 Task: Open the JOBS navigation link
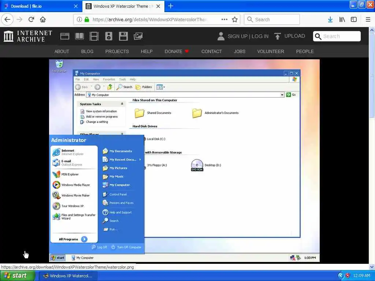point(240,51)
